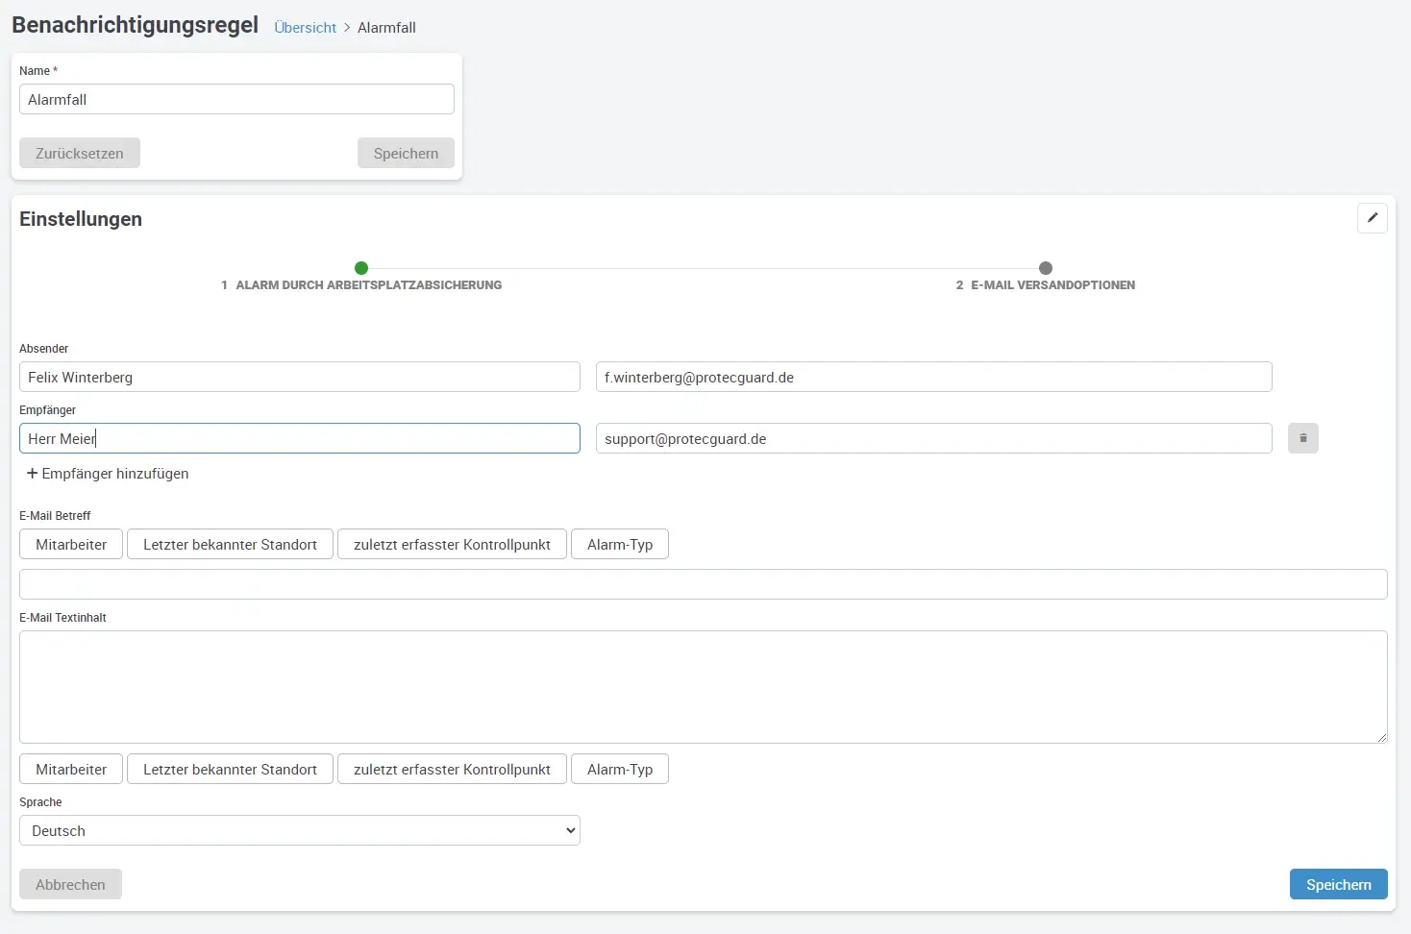The image size is (1411, 934).
Task: Add Letzter bekannter Standort to E-Mail Betreff
Action: (x=230, y=544)
